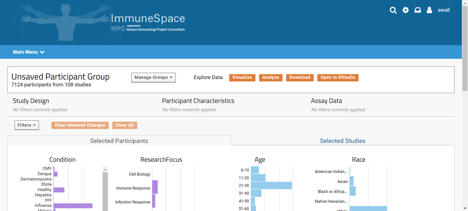Click the HIV condition label
The height and width of the screenshot is (211, 468).
(x=48, y=200)
